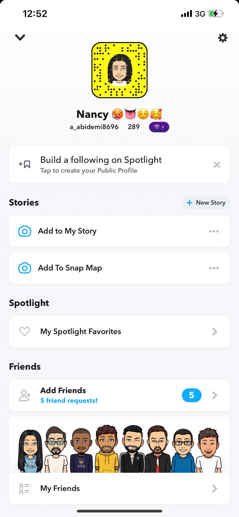Tap the add-bookmark public profile icon
This screenshot has width=239, height=517.
click(x=25, y=164)
